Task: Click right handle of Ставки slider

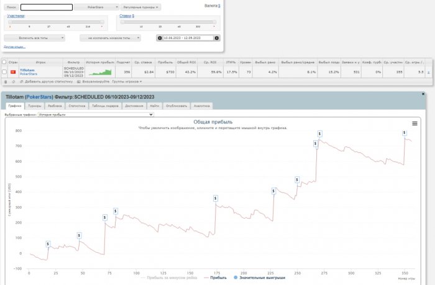Action: click(x=214, y=22)
